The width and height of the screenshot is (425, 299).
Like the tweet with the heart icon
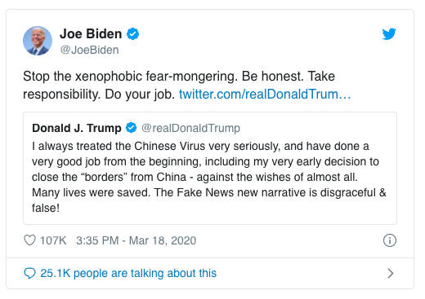29,240
